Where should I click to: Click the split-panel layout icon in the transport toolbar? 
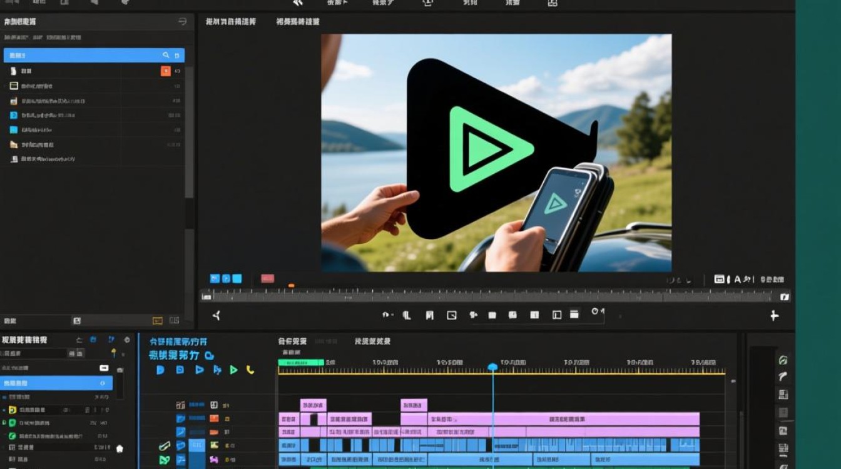pyautogui.click(x=557, y=315)
